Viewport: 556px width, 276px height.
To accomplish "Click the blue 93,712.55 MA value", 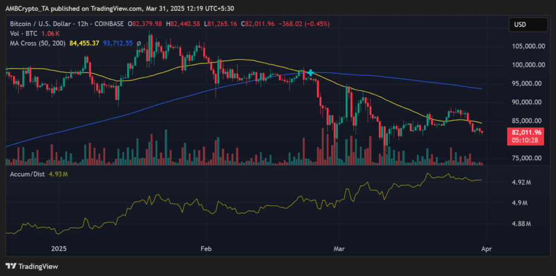I will coord(118,43).
